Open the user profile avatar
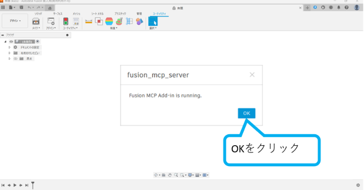364x190 pixels. 357,7
